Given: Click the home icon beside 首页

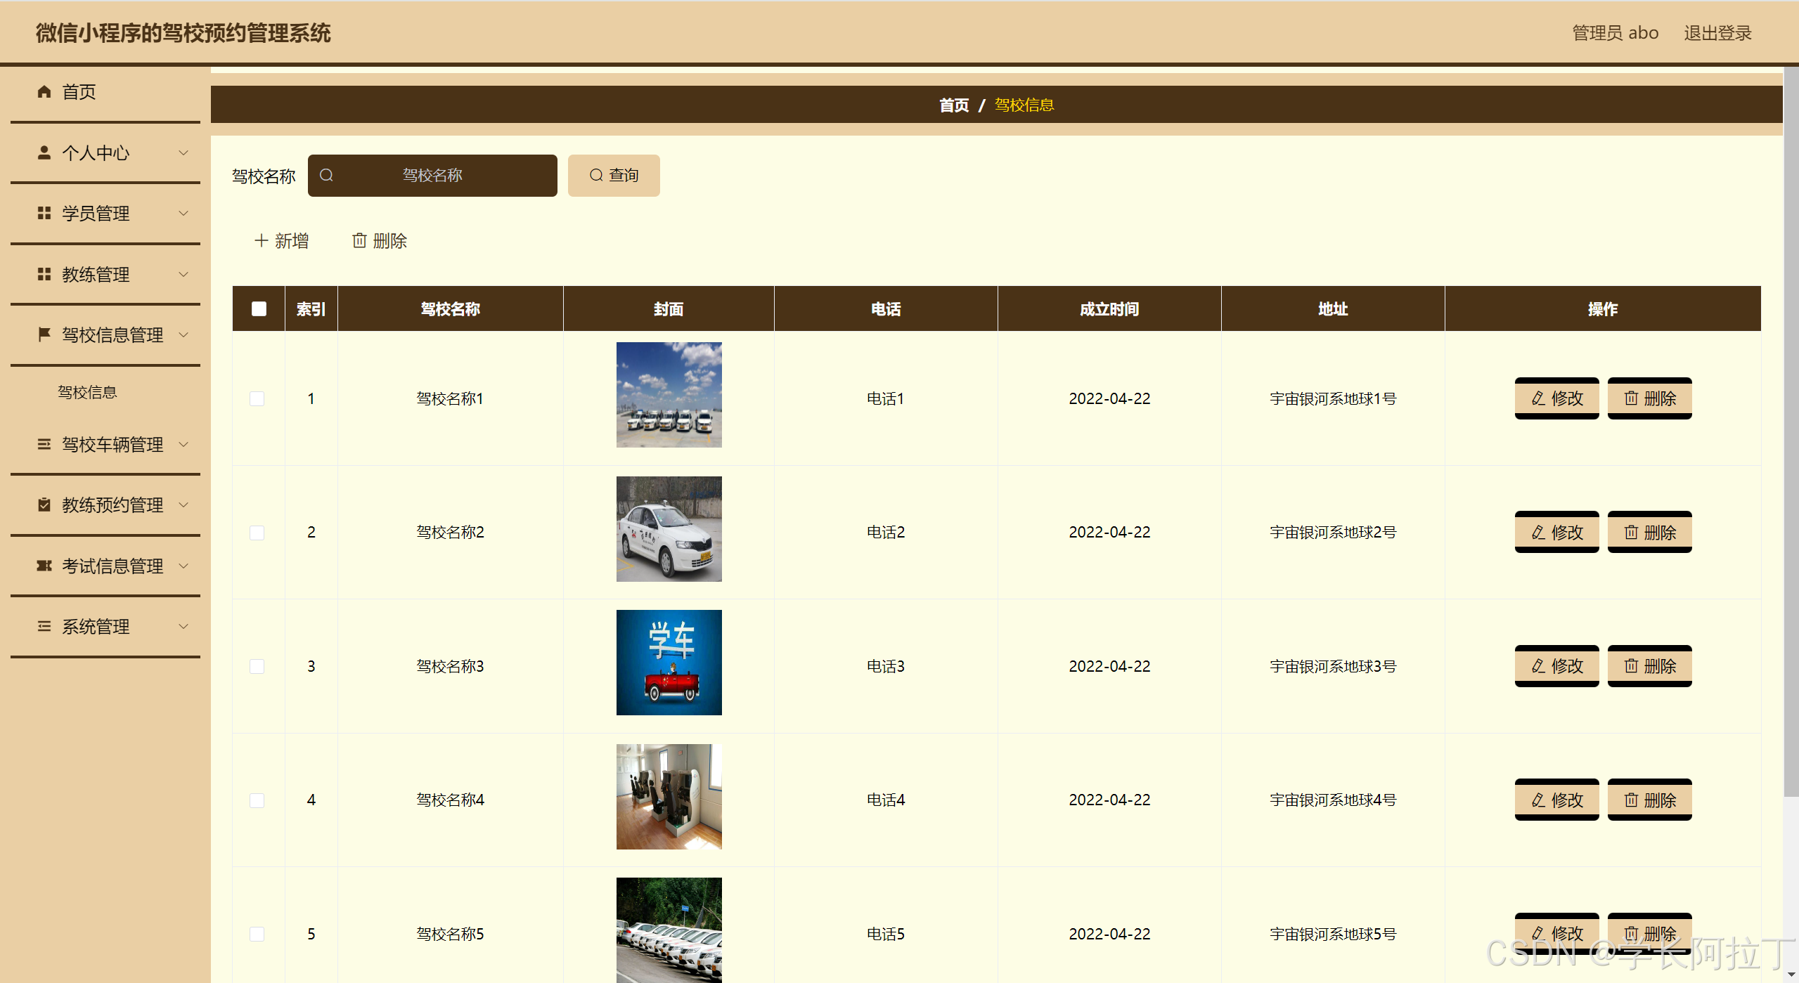Looking at the screenshot, I should point(44,91).
